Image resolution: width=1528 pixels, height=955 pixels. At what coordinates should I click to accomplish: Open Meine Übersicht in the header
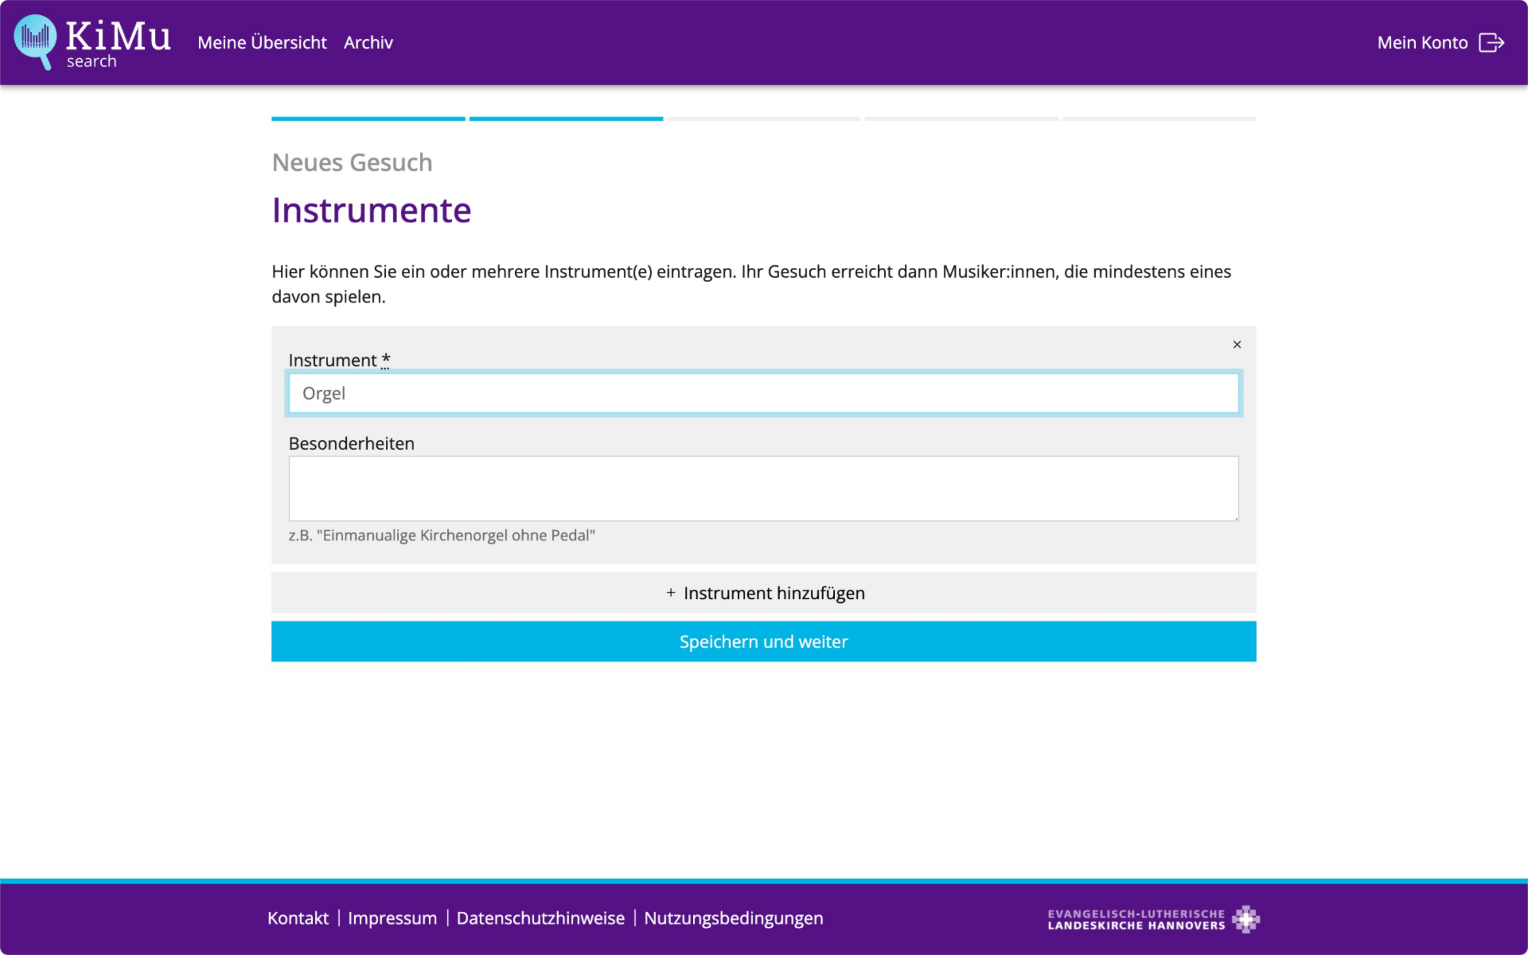pyautogui.click(x=262, y=42)
